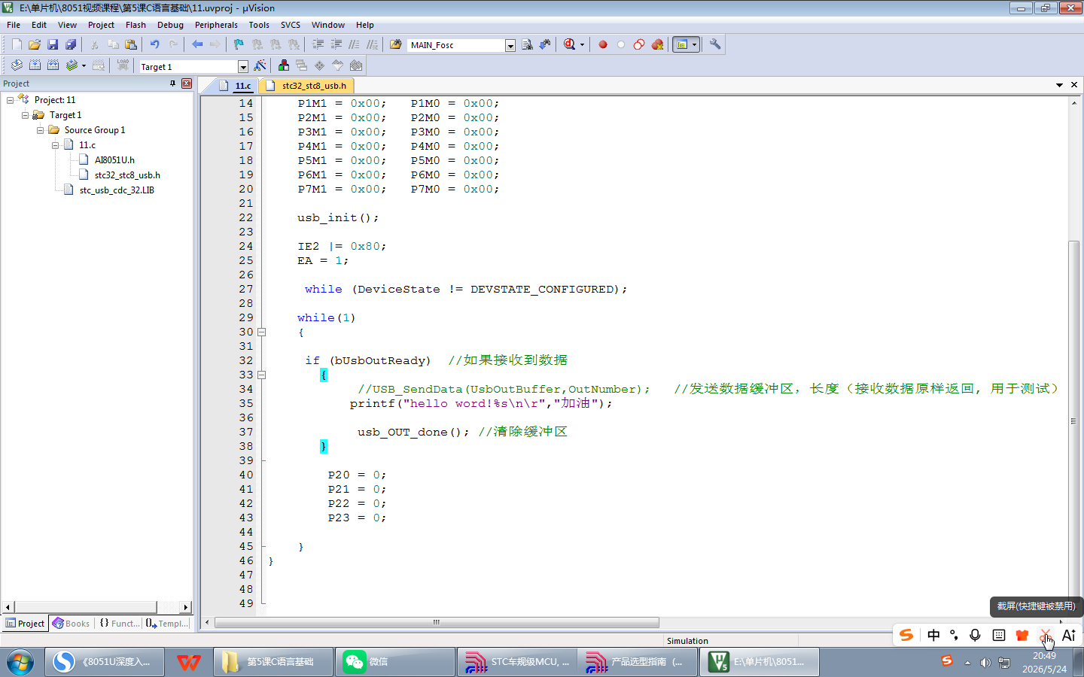Switch to the Templates panel tab
The width and height of the screenshot is (1084, 677).
(167, 624)
